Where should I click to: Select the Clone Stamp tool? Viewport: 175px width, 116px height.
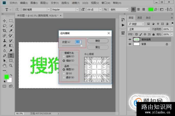[4, 41]
